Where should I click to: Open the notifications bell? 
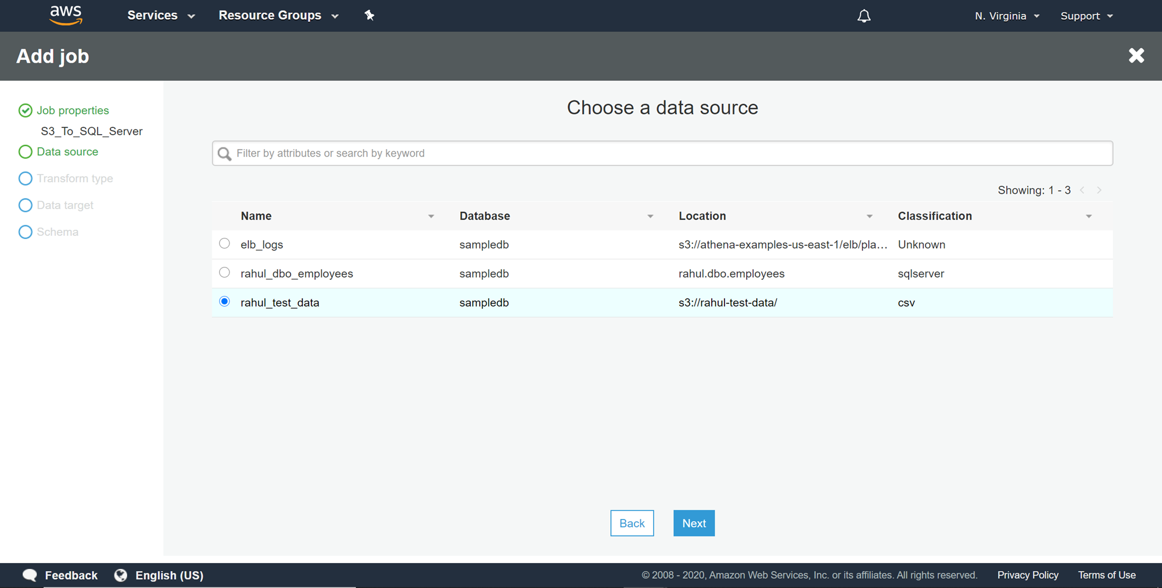(864, 16)
